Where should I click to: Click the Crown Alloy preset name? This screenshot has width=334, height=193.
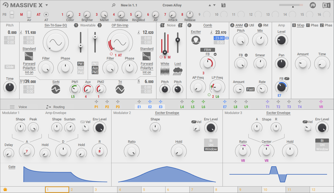tap(172, 5)
